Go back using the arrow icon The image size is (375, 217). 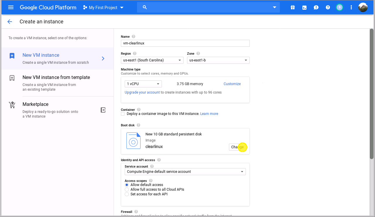point(10,22)
